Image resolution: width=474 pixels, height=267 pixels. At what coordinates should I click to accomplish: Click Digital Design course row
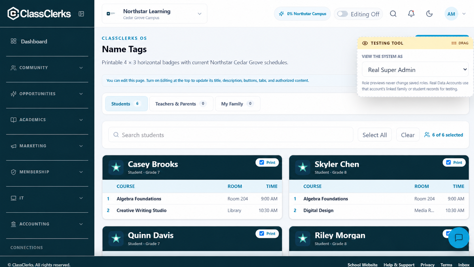(x=379, y=211)
